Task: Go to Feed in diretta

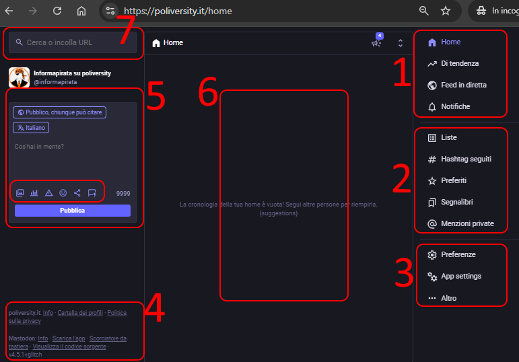Action: (x=463, y=85)
